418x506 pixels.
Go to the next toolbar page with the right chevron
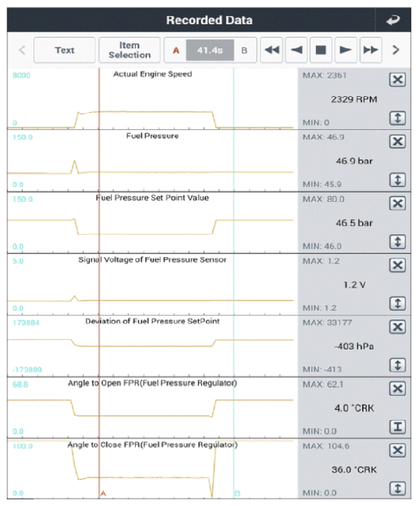(x=396, y=50)
